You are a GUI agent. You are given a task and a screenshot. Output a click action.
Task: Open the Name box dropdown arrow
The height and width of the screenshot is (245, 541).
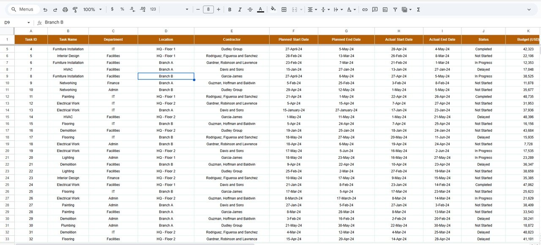tap(29, 22)
